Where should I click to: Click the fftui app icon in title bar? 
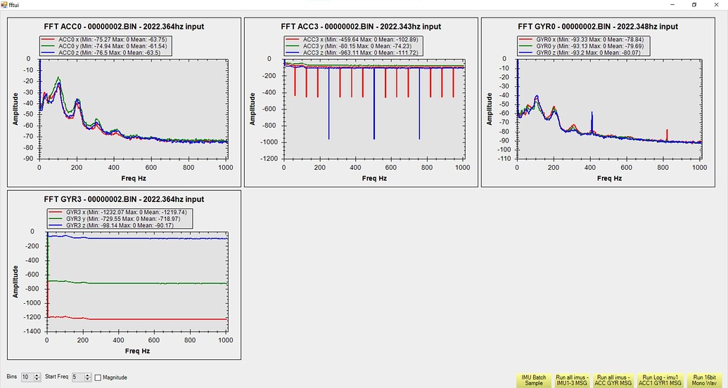[4, 4]
